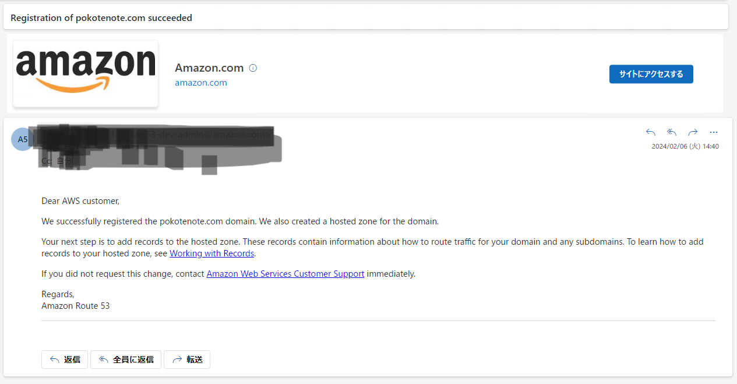Click the forward arrow icon above timestamp
This screenshot has height=384, width=737.
(693, 132)
